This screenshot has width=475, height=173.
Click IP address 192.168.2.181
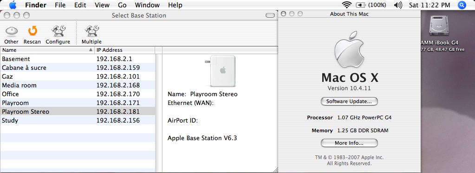[x=118, y=112]
